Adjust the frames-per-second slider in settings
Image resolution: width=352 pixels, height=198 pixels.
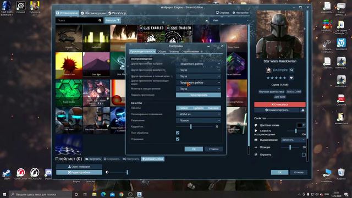(191, 127)
